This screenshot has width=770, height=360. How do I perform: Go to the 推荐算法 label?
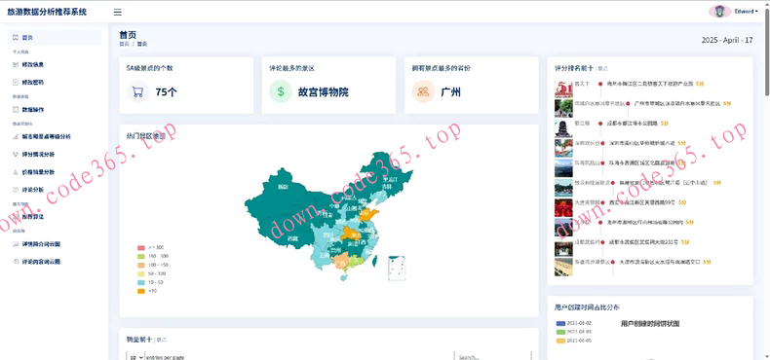(33, 216)
